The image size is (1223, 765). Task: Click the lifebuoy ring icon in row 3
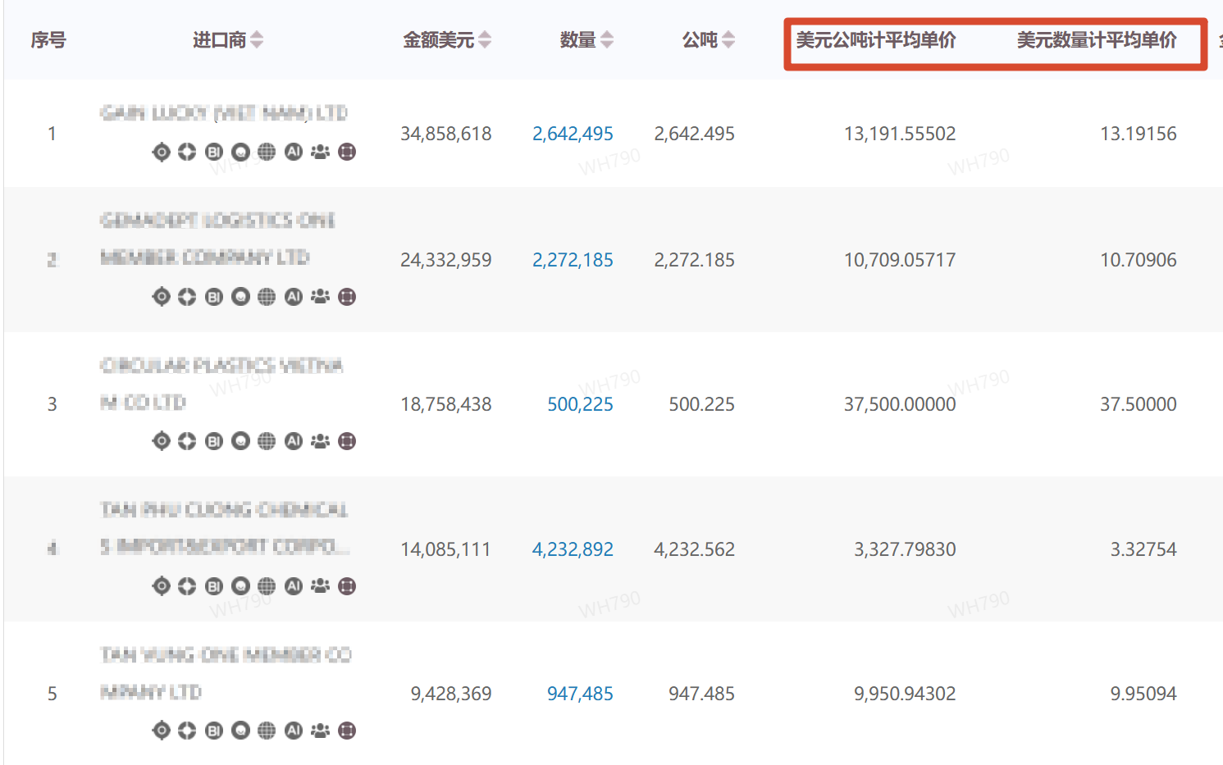pyautogui.click(x=187, y=441)
